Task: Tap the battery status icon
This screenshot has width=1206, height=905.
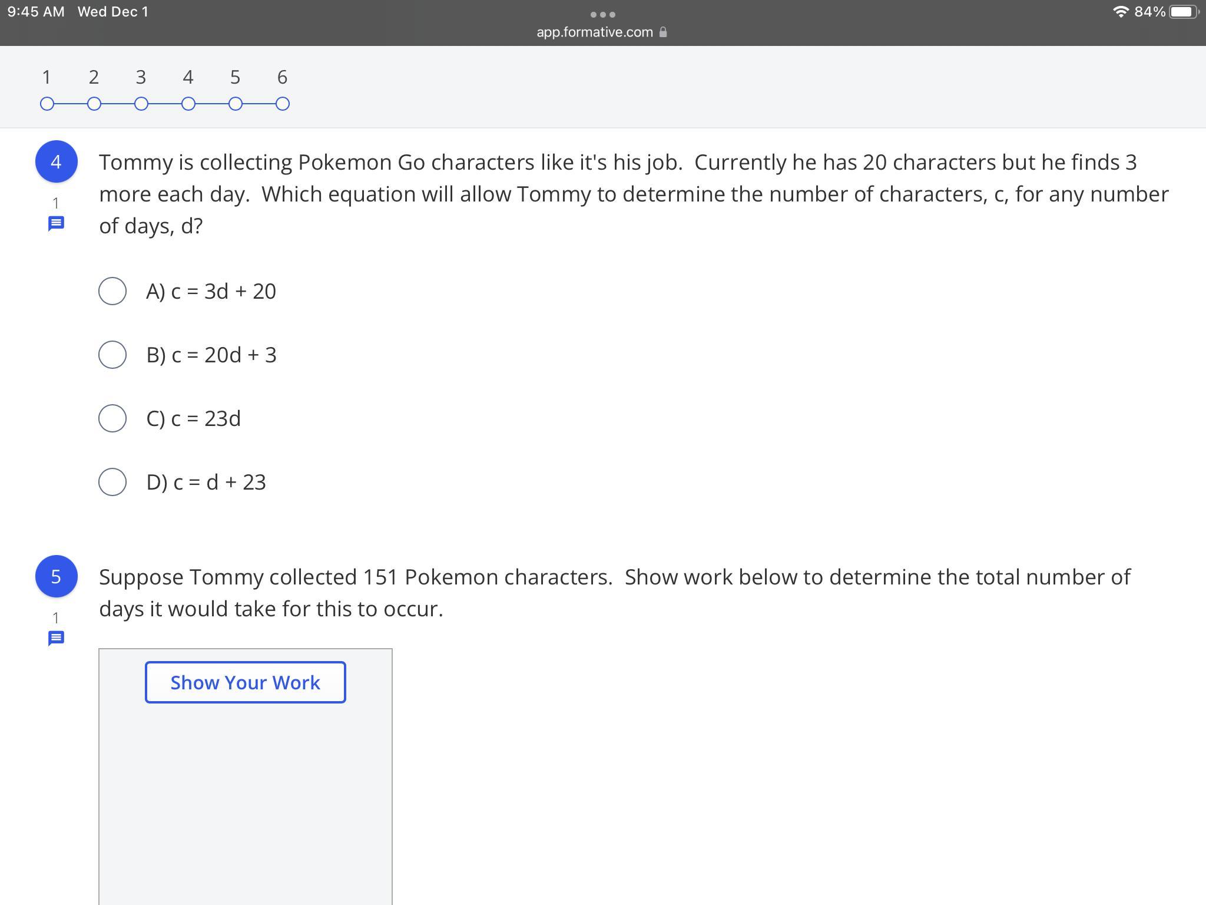Action: [x=1182, y=12]
